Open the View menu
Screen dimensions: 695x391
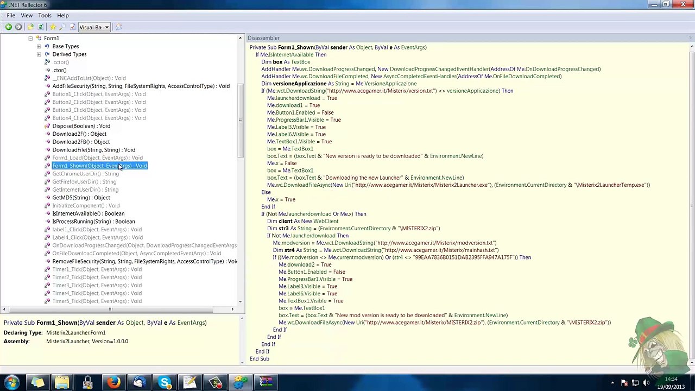point(27,15)
